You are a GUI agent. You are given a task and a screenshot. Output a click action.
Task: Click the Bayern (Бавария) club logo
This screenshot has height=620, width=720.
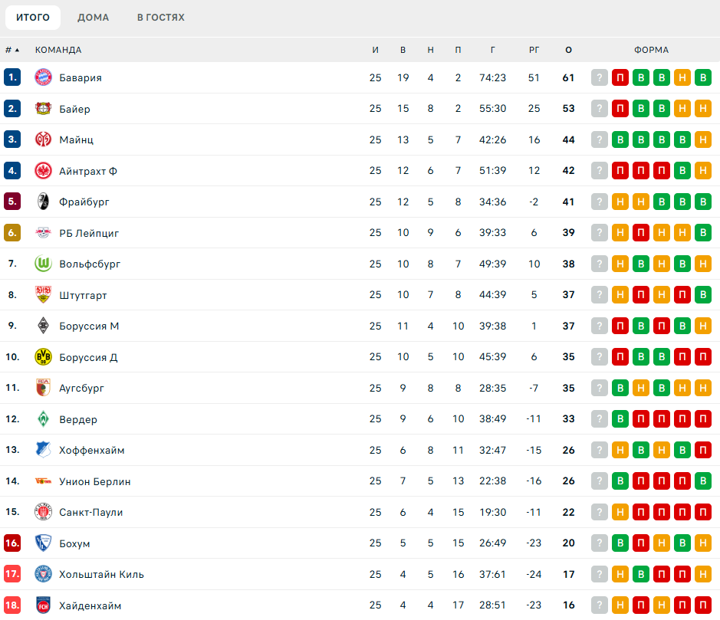tap(43, 77)
